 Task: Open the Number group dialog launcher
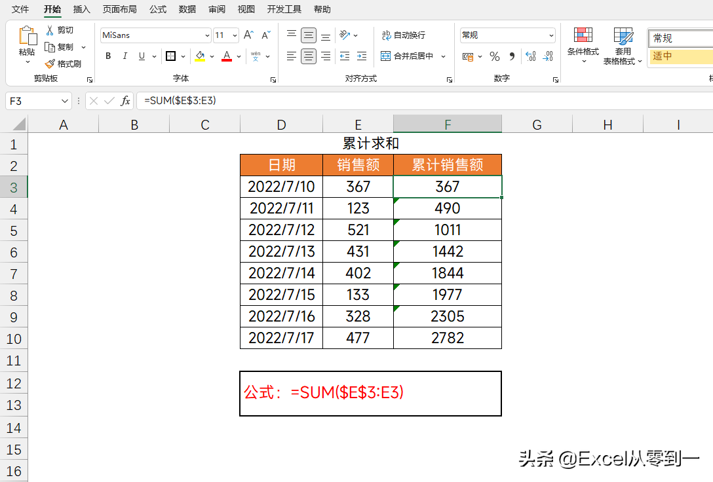[556, 80]
